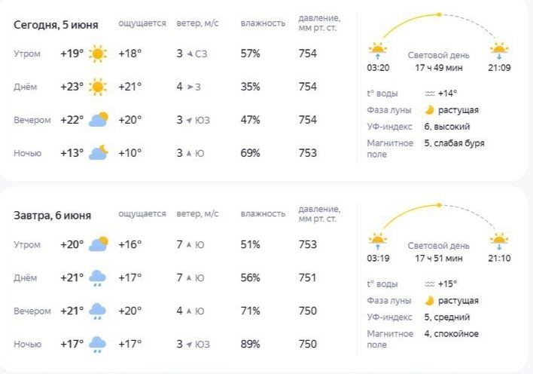Click today's sunrise icon above 03:20
The image size is (533, 374).
(378, 50)
